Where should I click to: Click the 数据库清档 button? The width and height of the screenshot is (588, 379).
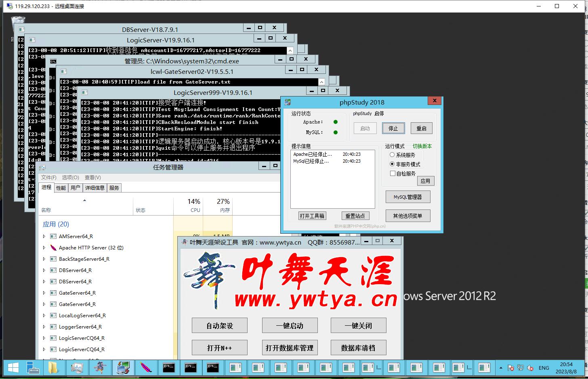tap(358, 348)
